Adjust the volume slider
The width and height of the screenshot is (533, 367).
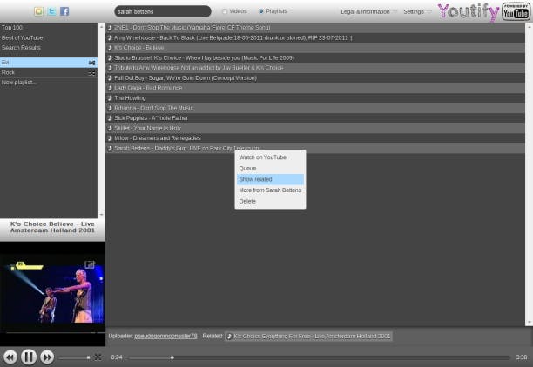pyautogui.click(x=74, y=357)
